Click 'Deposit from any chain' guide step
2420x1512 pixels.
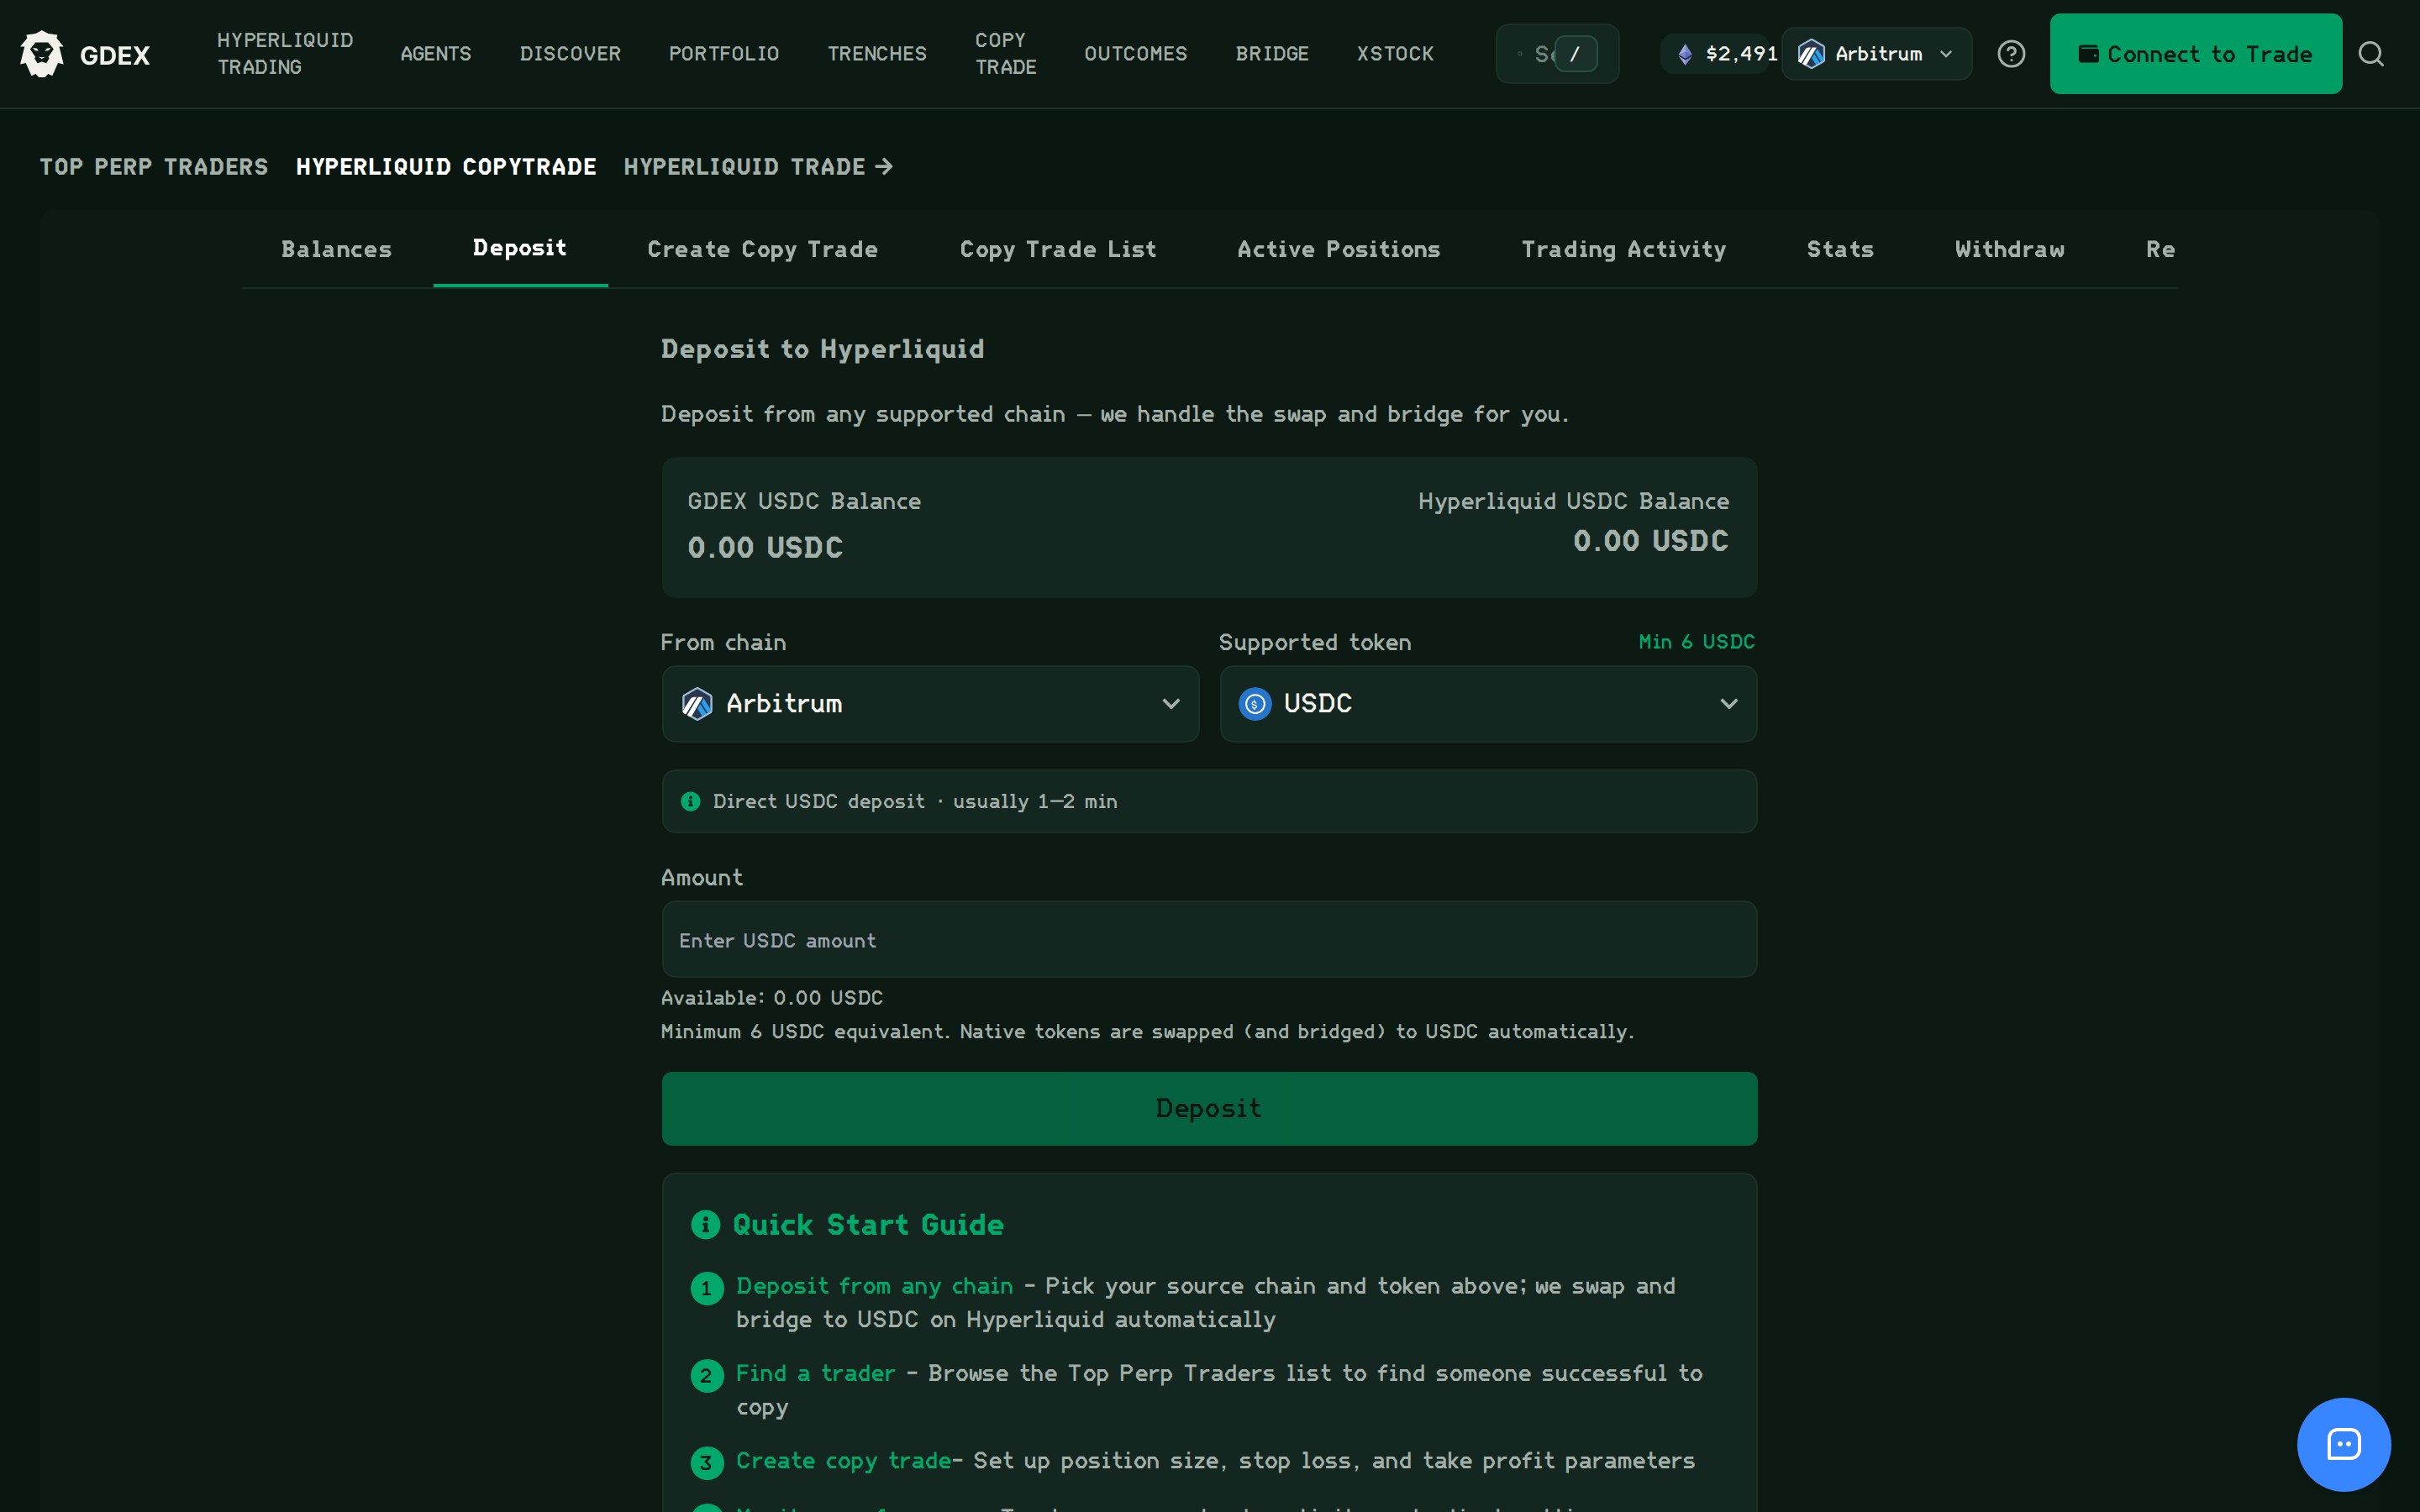pyautogui.click(x=874, y=1286)
